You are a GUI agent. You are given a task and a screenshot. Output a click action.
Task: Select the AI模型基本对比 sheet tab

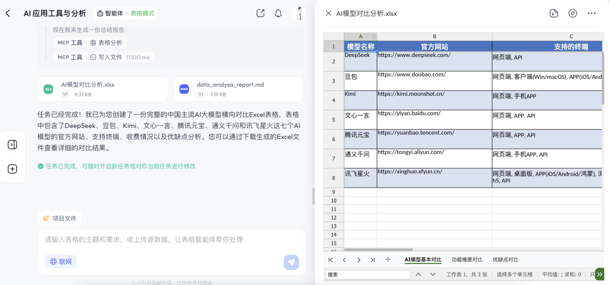(423, 260)
